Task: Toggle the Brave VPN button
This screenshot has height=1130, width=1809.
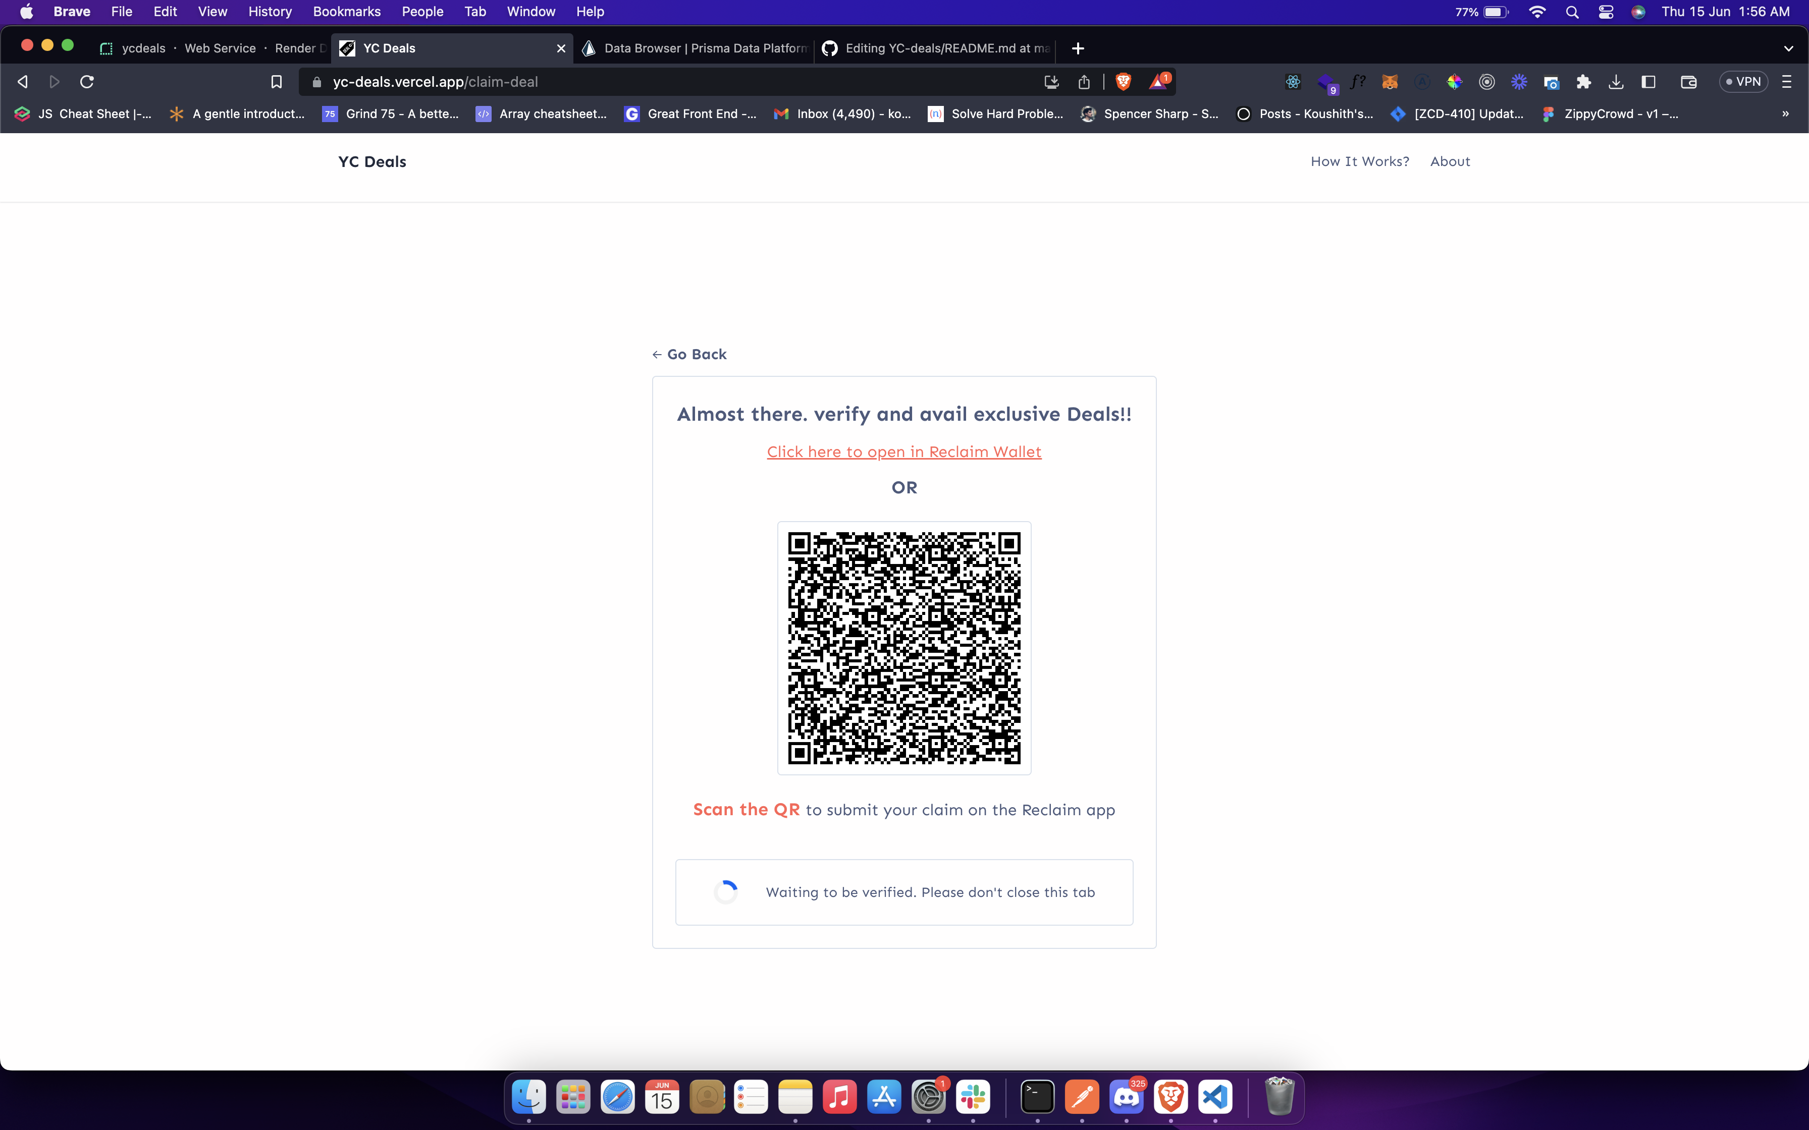Action: point(1743,81)
